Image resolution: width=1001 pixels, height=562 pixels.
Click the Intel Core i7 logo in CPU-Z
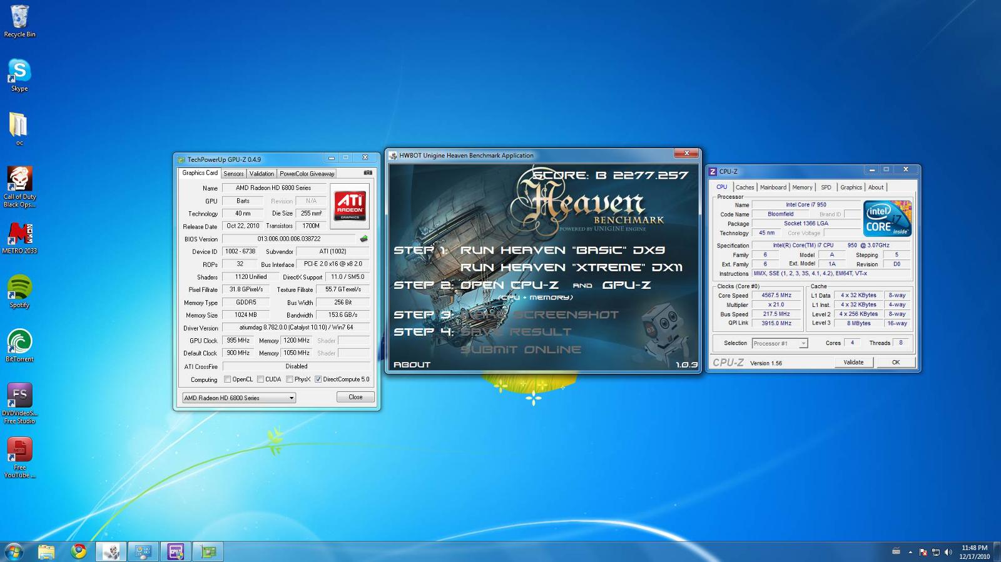coord(887,219)
